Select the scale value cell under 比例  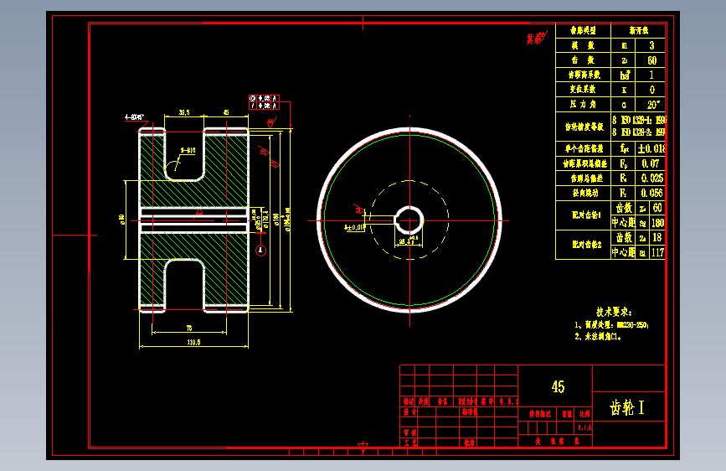pyautogui.click(x=584, y=427)
